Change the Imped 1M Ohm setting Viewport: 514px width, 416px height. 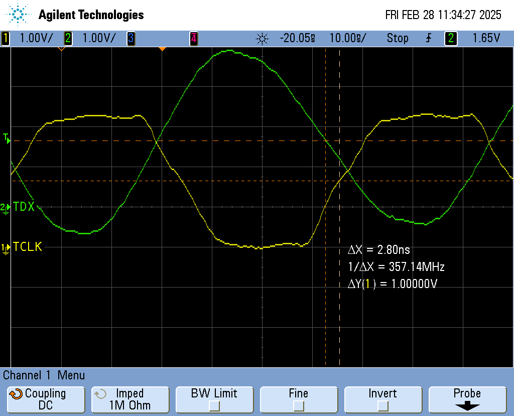[x=130, y=399]
